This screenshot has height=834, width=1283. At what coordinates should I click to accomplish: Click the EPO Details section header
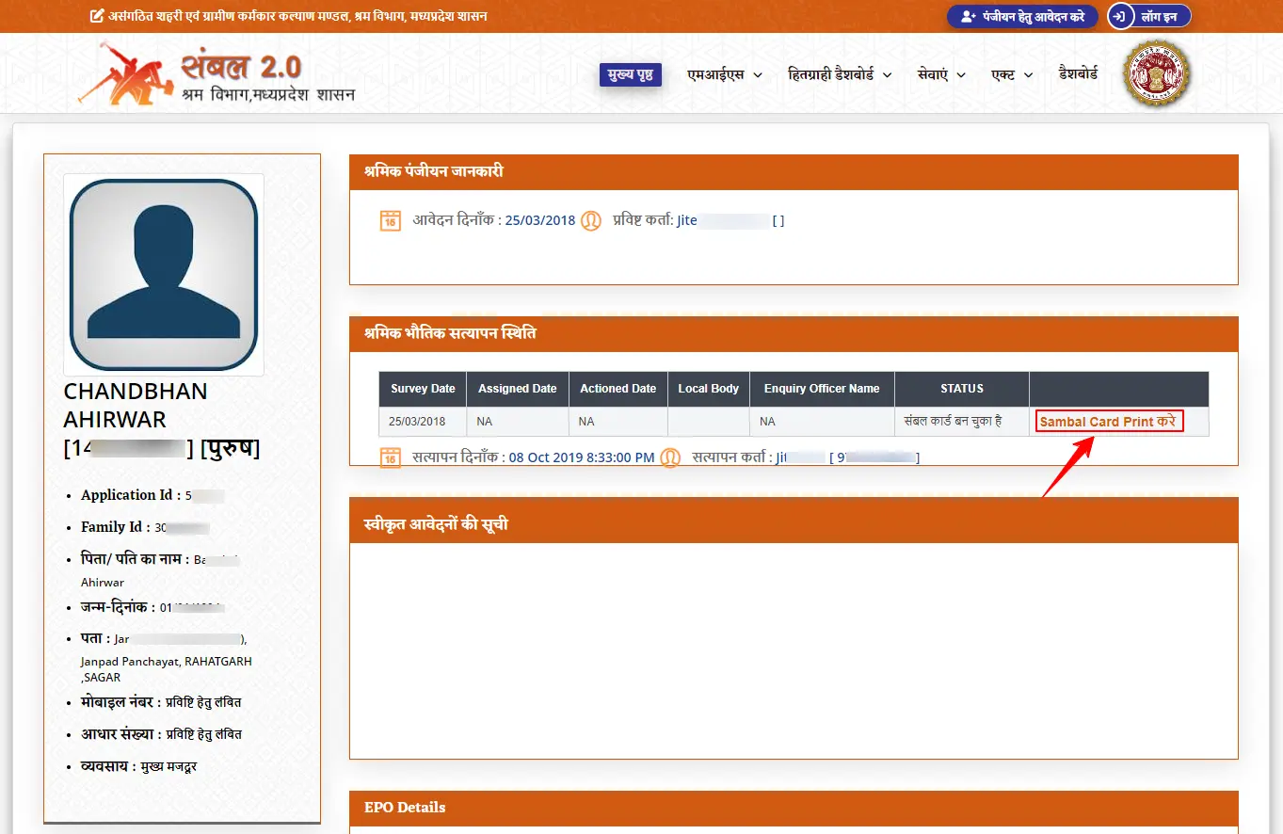(794, 808)
